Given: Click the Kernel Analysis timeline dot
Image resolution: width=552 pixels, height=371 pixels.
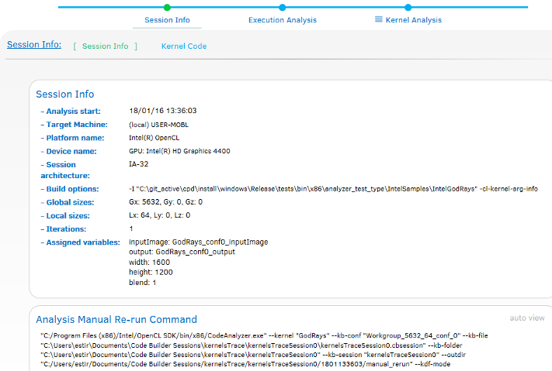Looking at the screenshot, I should (408, 7).
